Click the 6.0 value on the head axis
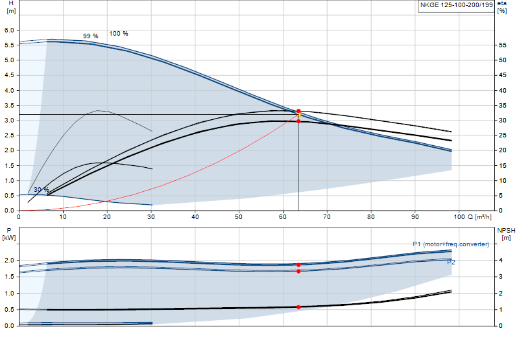Screen dimensions: 519x337 pyautogui.click(x=9, y=30)
